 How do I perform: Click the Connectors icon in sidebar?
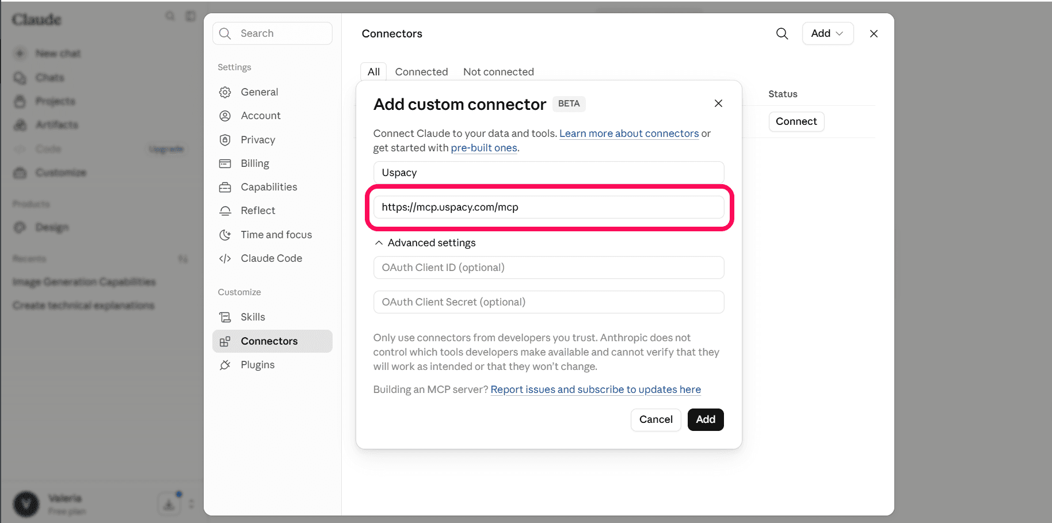click(x=225, y=341)
